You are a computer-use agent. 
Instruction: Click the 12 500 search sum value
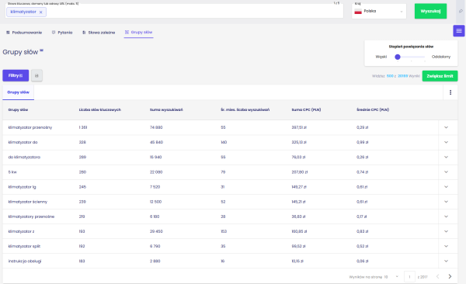pyautogui.click(x=155, y=202)
